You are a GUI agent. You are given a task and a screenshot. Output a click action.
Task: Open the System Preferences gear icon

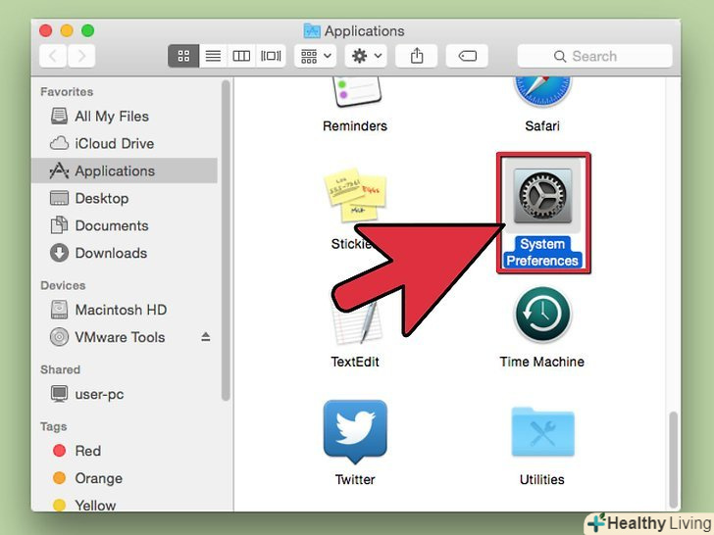542,196
